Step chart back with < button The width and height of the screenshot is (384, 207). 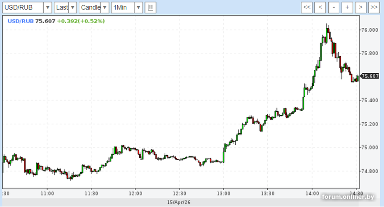tap(320, 7)
